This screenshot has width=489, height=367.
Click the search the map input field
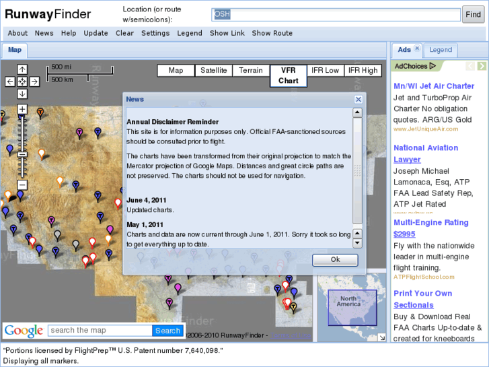coord(100,331)
